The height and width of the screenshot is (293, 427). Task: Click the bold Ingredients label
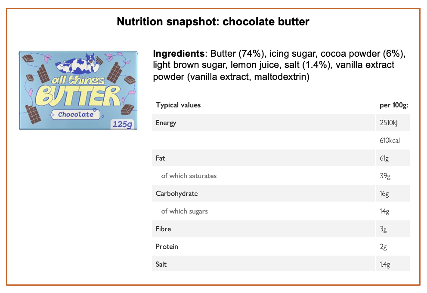coord(178,54)
